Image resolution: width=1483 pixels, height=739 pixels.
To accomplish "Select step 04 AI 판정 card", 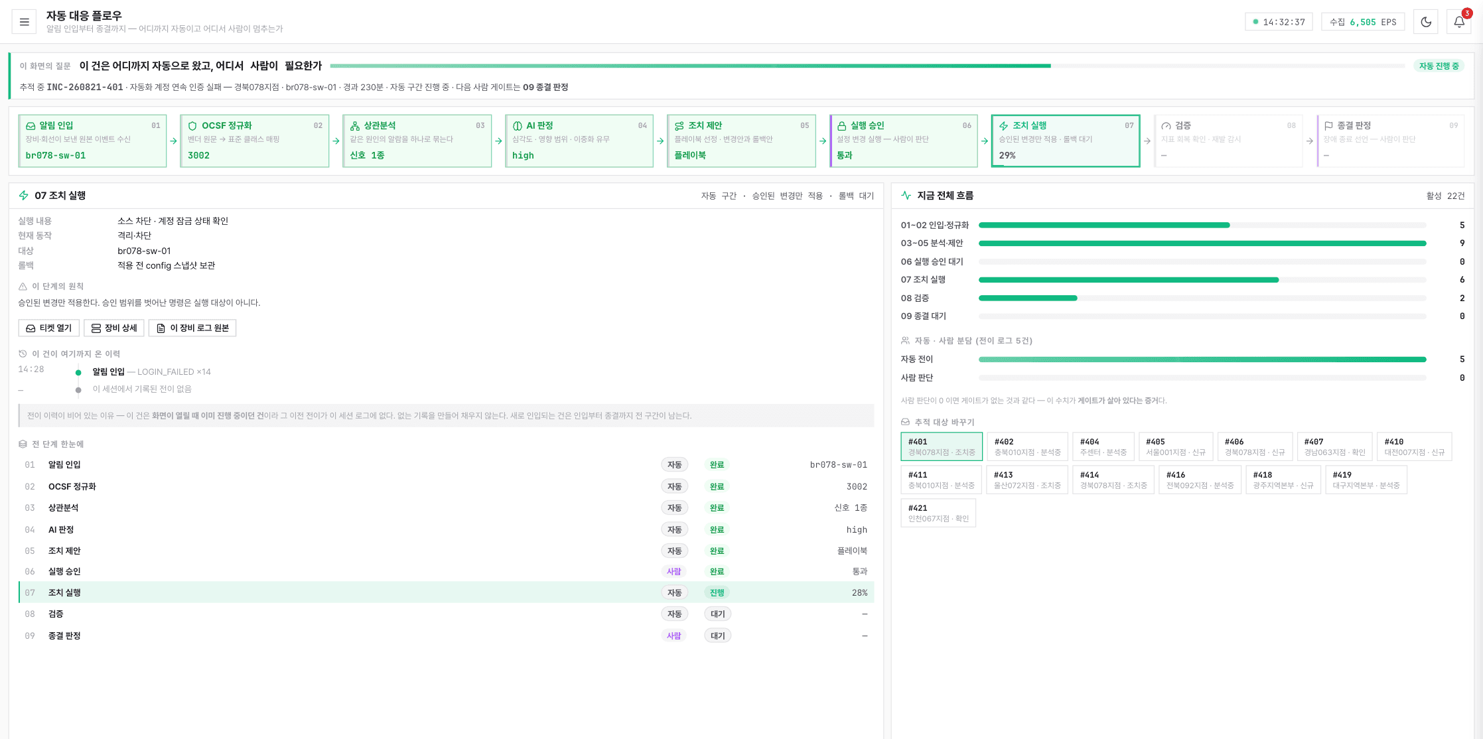I will pyautogui.click(x=579, y=141).
